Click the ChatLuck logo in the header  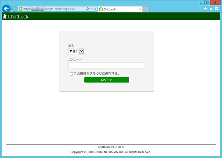pos(16,17)
